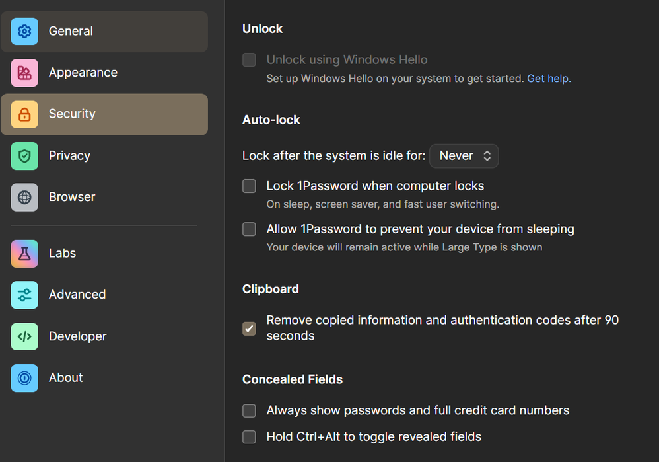Click the Browser globe icon
The width and height of the screenshot is (659, 462).
point(24,197)
